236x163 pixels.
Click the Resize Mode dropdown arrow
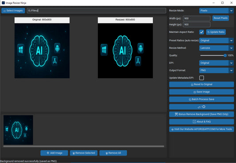coord(231,11)
